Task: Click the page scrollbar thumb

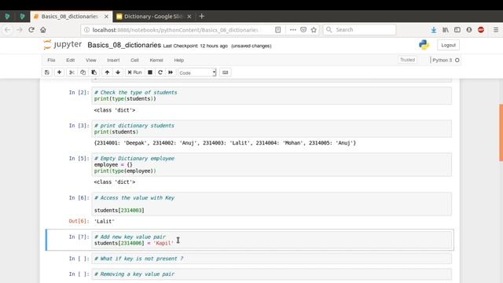Action: (501, 133)
